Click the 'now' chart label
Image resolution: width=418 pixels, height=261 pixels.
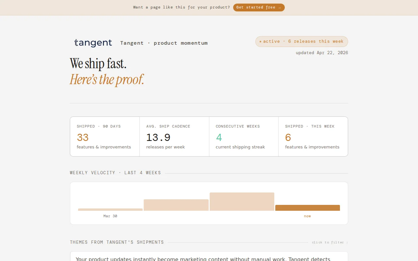tap(308, 216)
